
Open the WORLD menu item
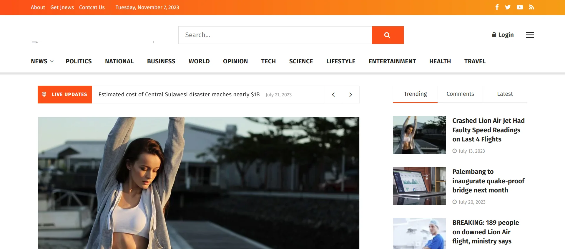click(199, 61)
